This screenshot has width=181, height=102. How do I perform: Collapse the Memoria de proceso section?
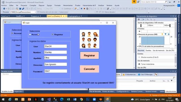[138, 34]
